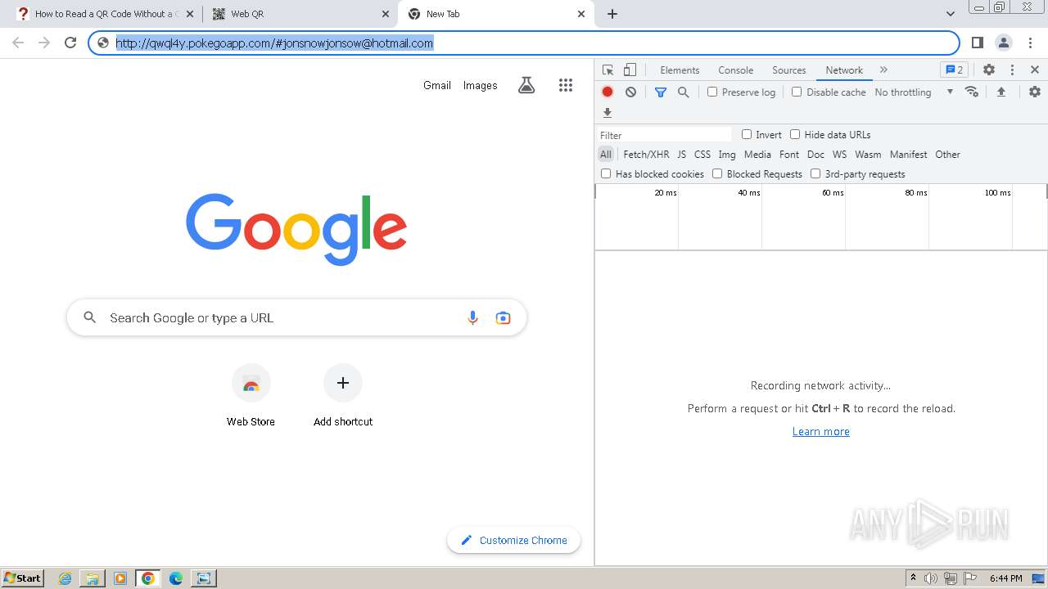Show hidden system tray icons arrow
Screen dimensions: 1048x589
(913, 578)
